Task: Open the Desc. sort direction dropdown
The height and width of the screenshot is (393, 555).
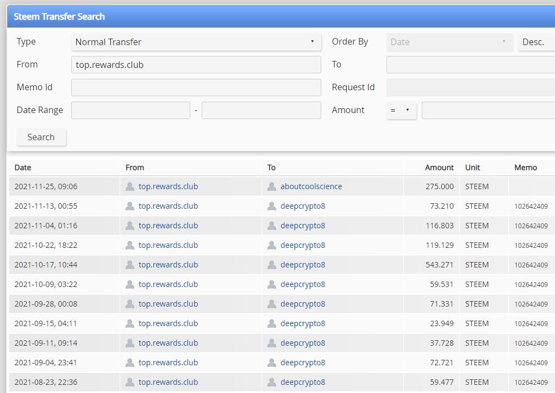Action: click(536, 42)
